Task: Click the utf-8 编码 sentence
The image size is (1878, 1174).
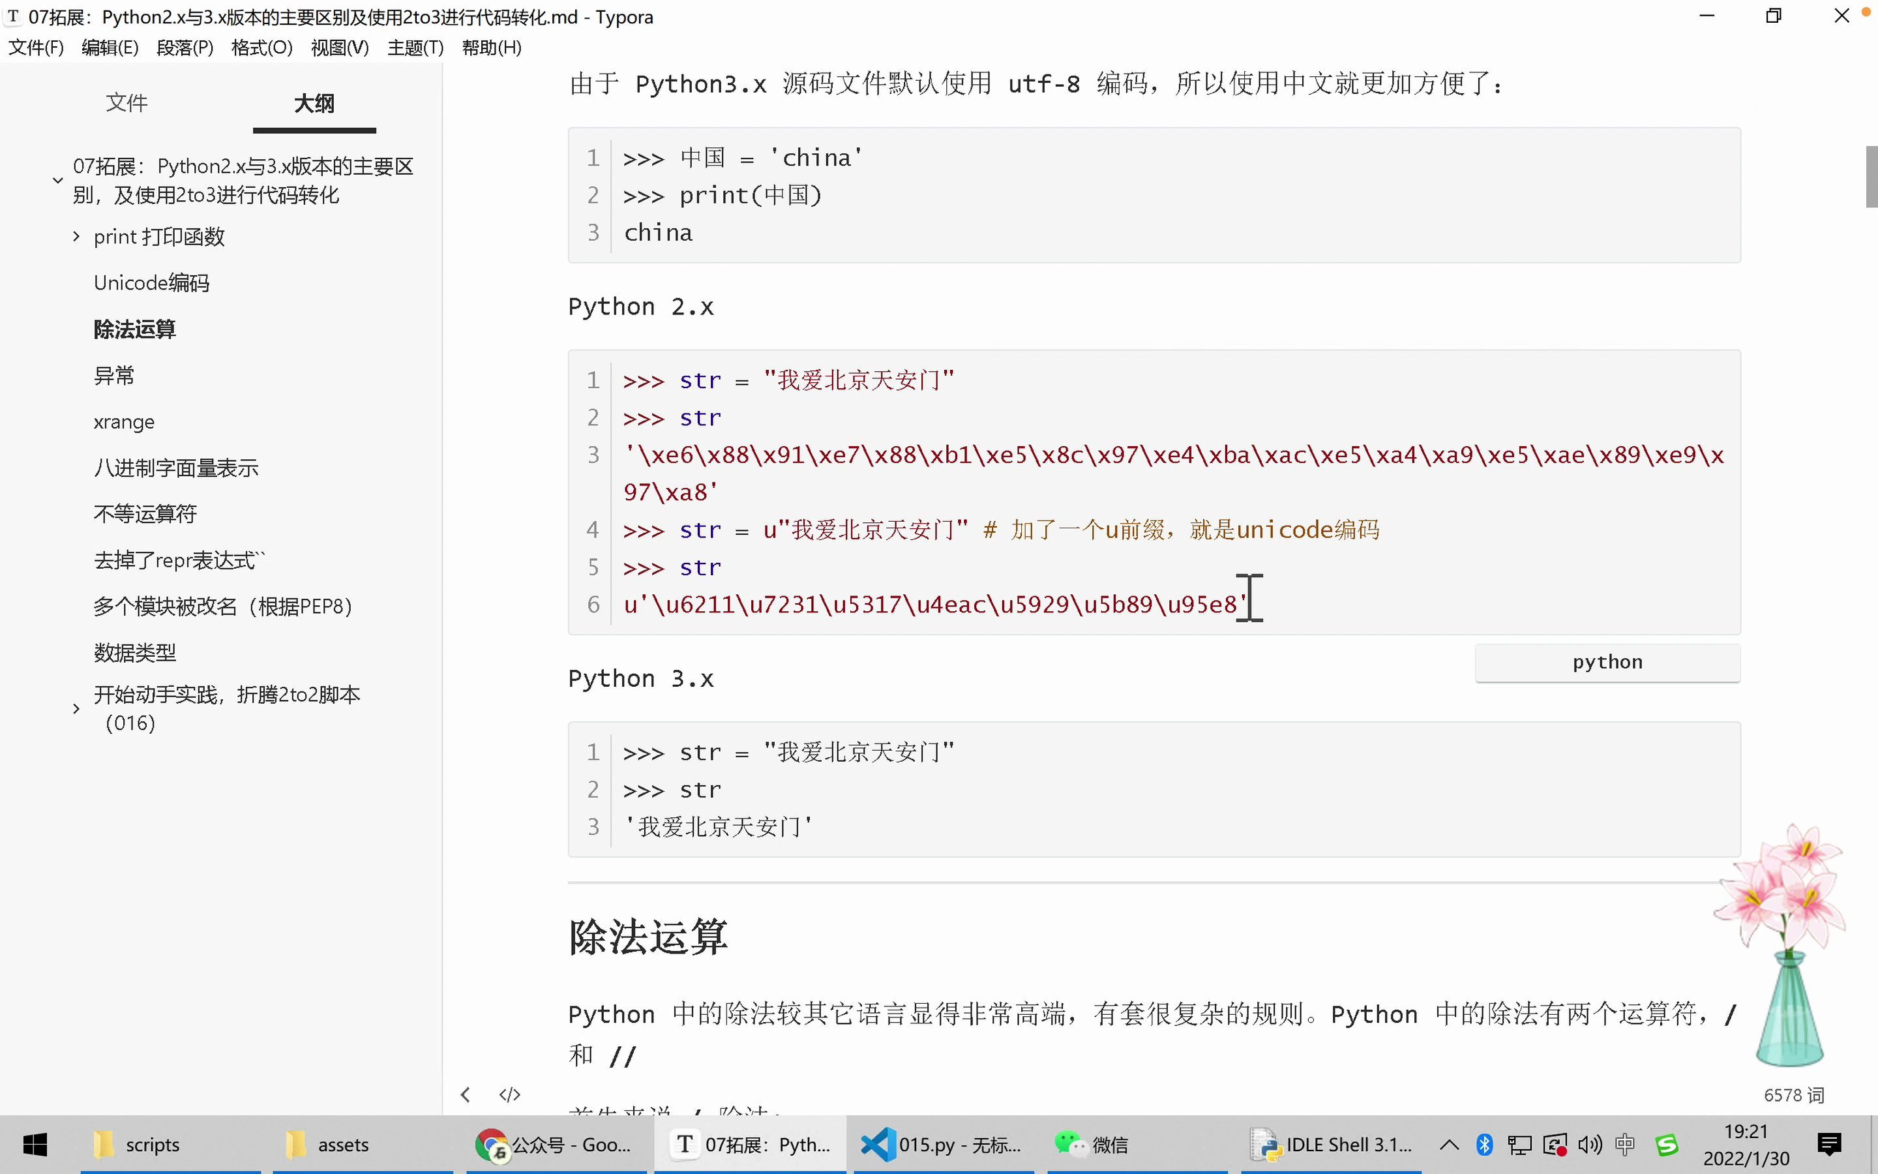Action: click(1036, 83)
